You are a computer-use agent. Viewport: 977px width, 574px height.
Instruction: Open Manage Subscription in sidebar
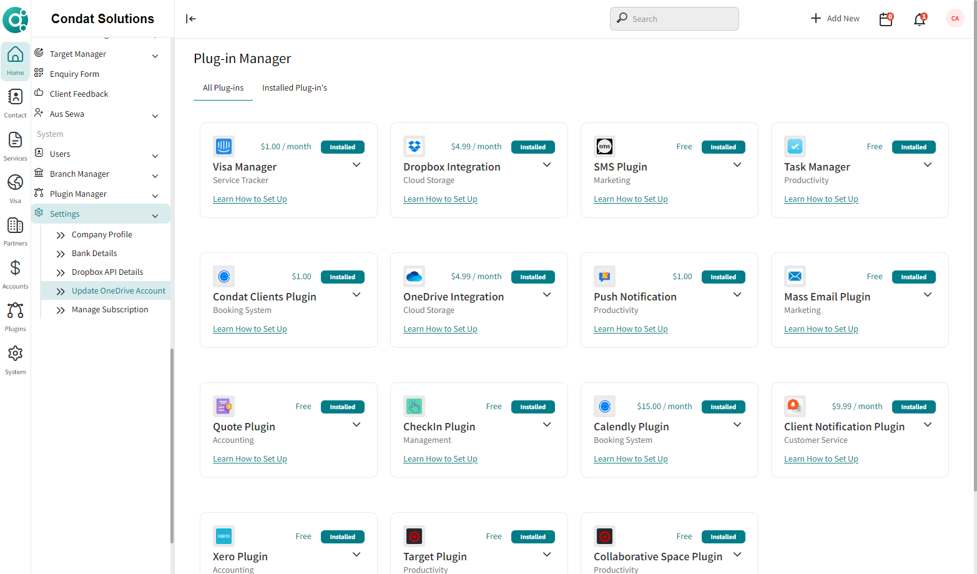[x=110, y=310]
